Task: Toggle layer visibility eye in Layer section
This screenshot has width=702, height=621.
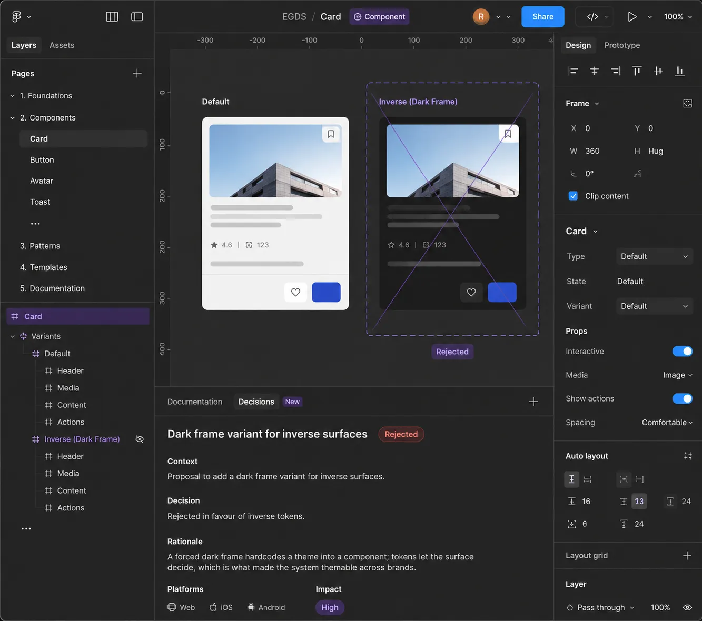Action: point(687,607)
